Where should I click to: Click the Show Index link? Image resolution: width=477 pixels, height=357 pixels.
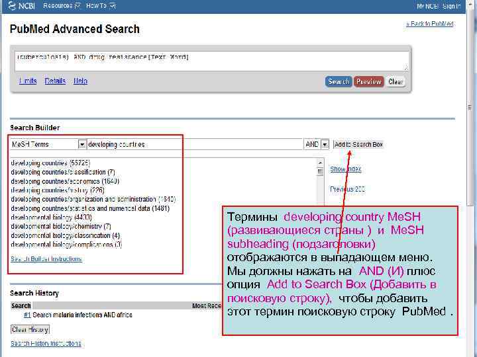(x=346, y=169)
